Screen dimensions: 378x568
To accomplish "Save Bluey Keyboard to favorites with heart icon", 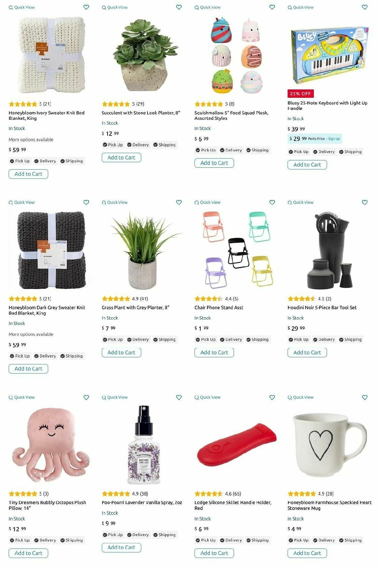I will tap(365, 7).
